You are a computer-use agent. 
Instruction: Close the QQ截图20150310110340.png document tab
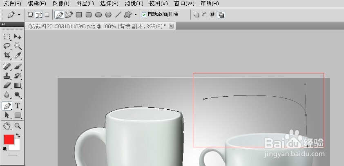(171, 26)
